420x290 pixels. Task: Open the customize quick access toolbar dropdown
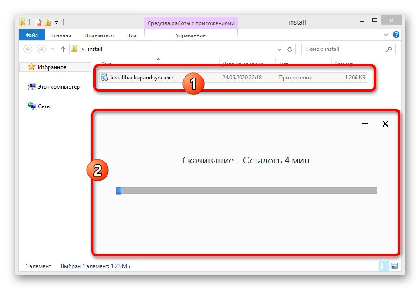pos(57,23)
